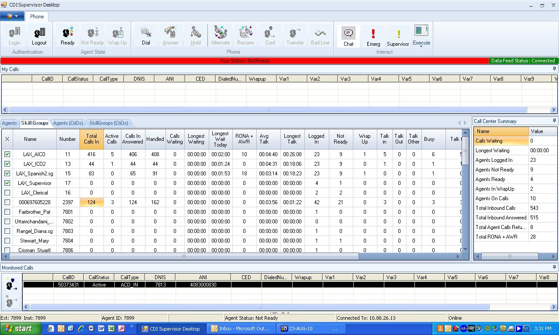Switch to the Agents tab

[10, 123]
